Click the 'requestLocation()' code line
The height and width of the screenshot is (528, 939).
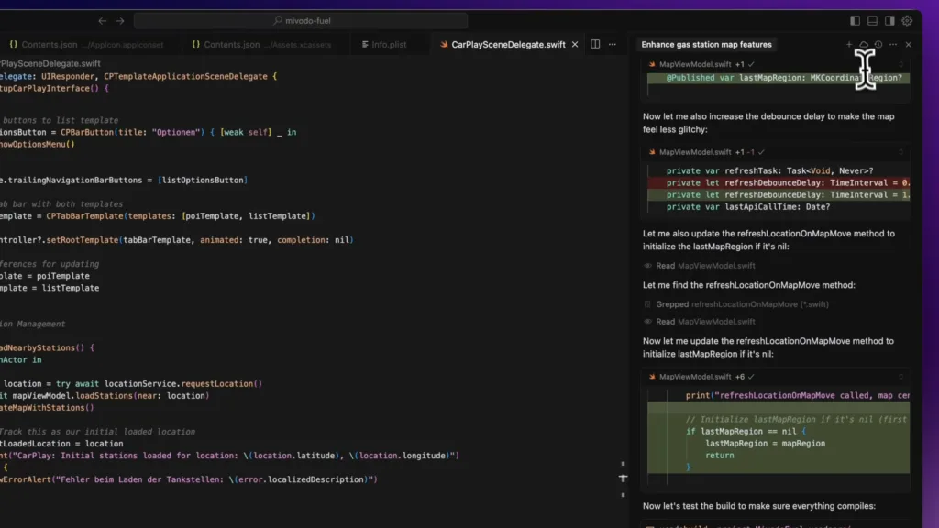point(131,384)
